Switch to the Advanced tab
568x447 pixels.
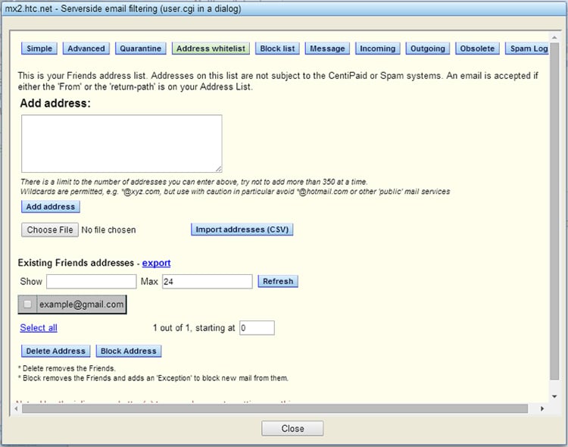click(x=86, y=48)
